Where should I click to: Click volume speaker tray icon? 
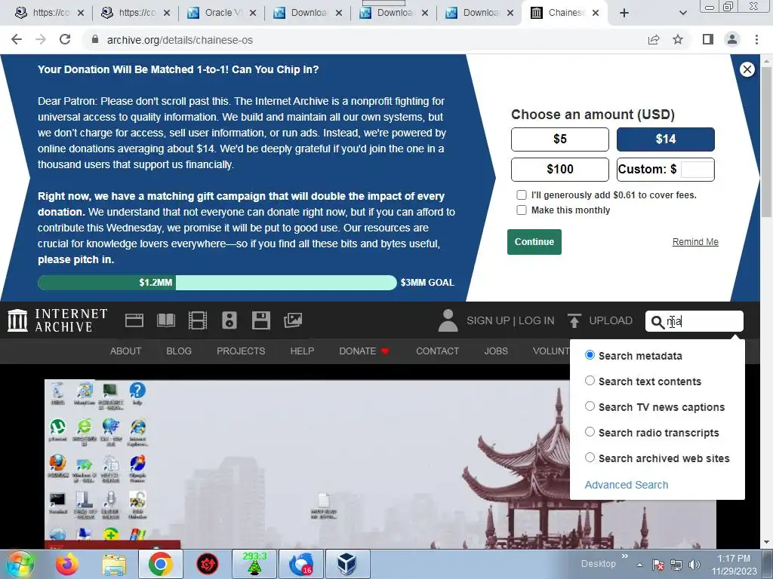tap(694, 565)
